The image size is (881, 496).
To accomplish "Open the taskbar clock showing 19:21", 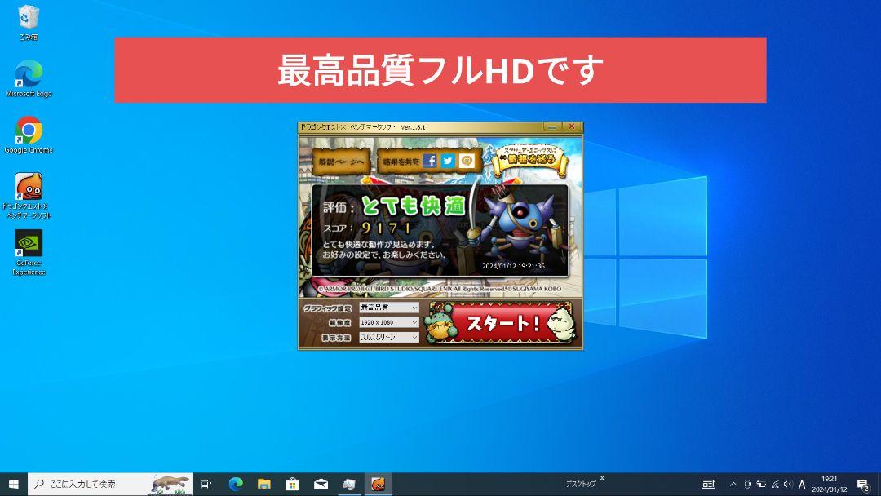I will (x=830, y=485).
